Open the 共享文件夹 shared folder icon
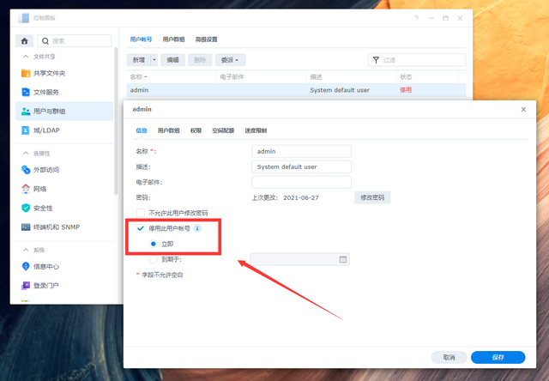Screen dimensions: 549x381 pyautogui.click(x=26, y=73)
